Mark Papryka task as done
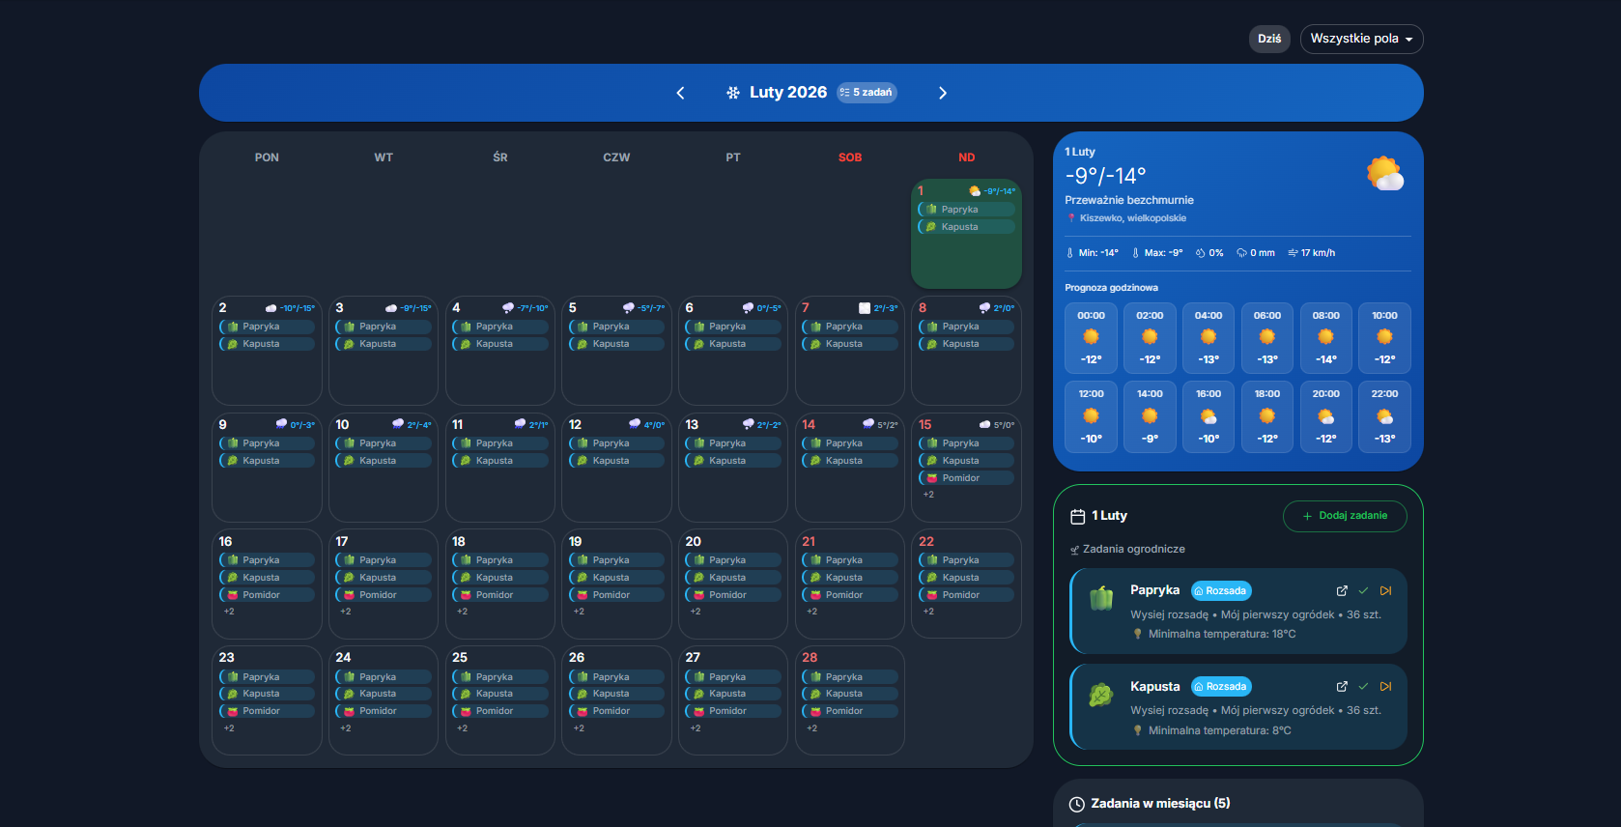The width and height of the screenshot is (1621, 827). pyautogui.click(x=1363, y=591)
